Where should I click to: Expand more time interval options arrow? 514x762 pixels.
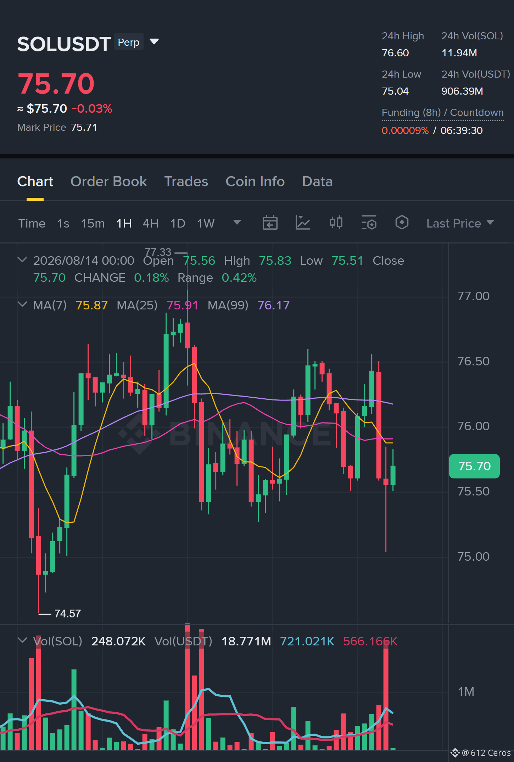[x=237, y=222]
